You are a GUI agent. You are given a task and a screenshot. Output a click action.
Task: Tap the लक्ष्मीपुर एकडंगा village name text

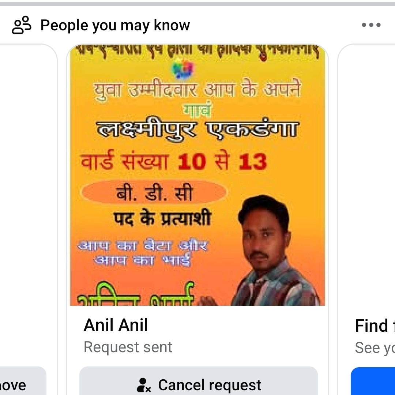click(198, 128)
